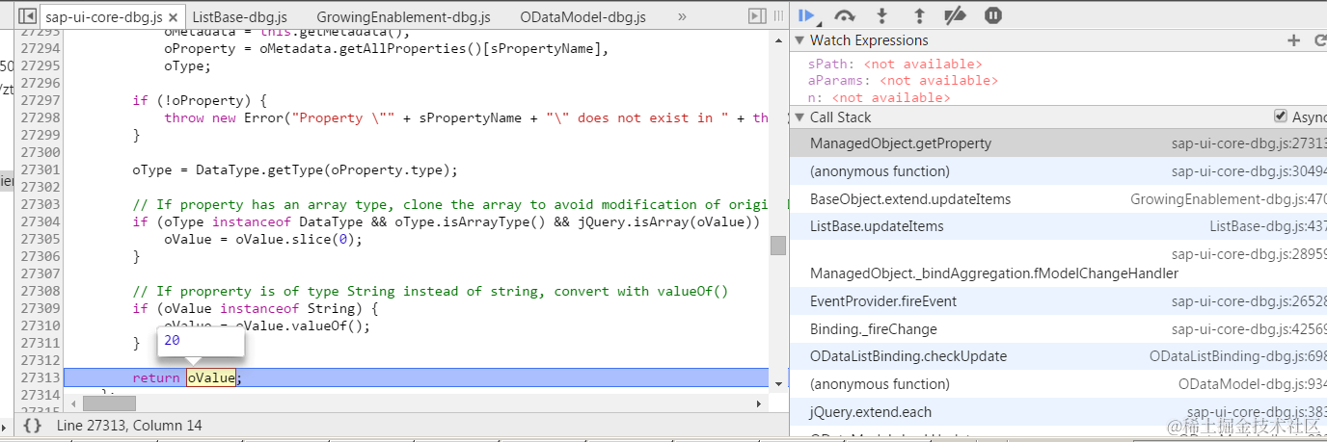Select the sap-ui-core-dbg.js tab
This screenshot has height=442, width=1327.
coord(104,17)
